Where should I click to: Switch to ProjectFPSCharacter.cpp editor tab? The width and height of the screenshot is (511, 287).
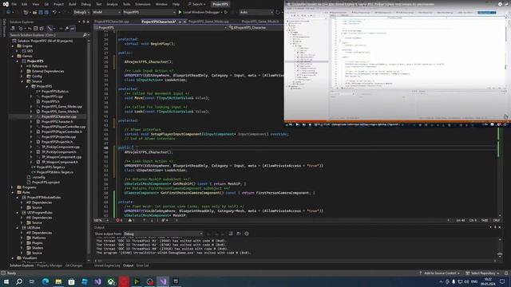click(x=112, y=22)
